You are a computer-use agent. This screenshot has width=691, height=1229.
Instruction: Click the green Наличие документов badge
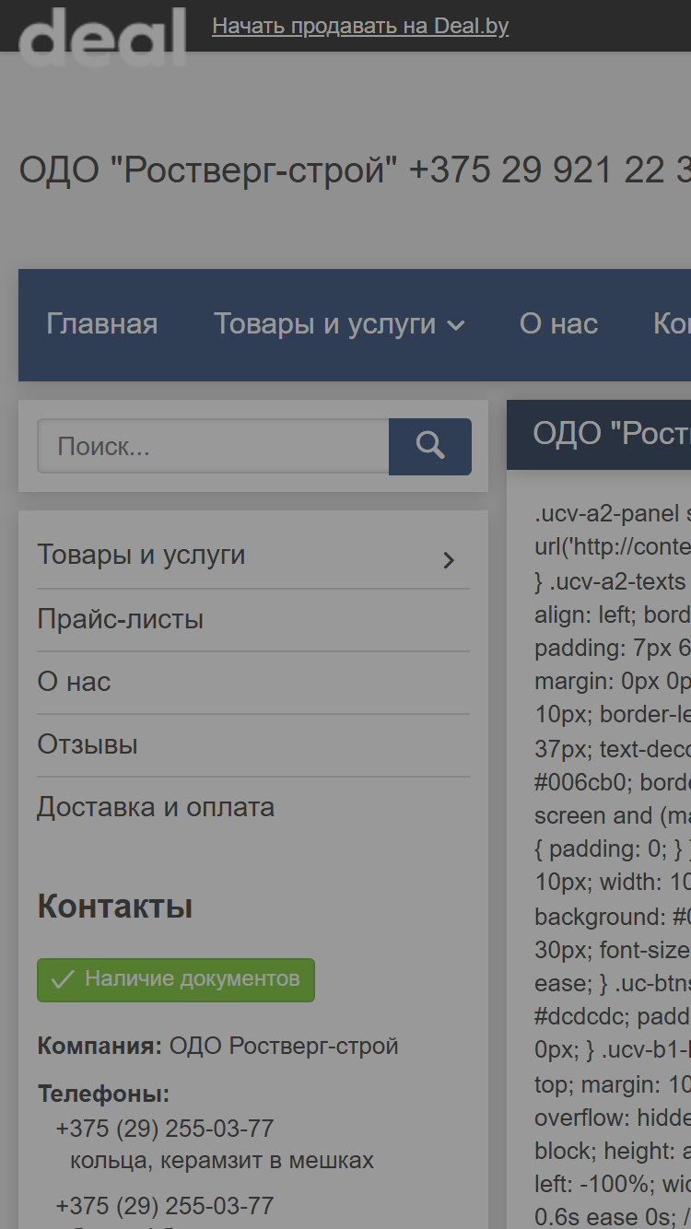pos(176,979)
